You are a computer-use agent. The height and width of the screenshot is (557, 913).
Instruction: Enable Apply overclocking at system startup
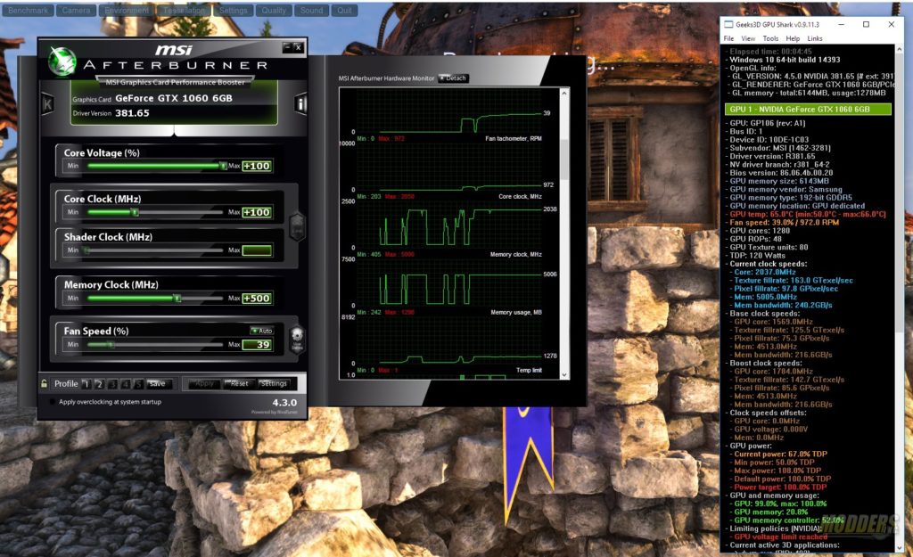(x=51, y=402)
